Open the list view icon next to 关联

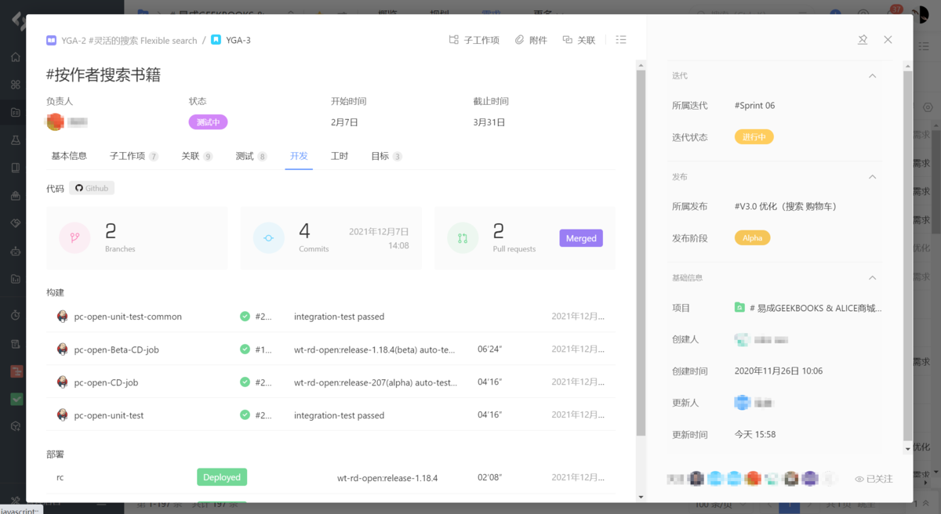click(x=620, y=39)
